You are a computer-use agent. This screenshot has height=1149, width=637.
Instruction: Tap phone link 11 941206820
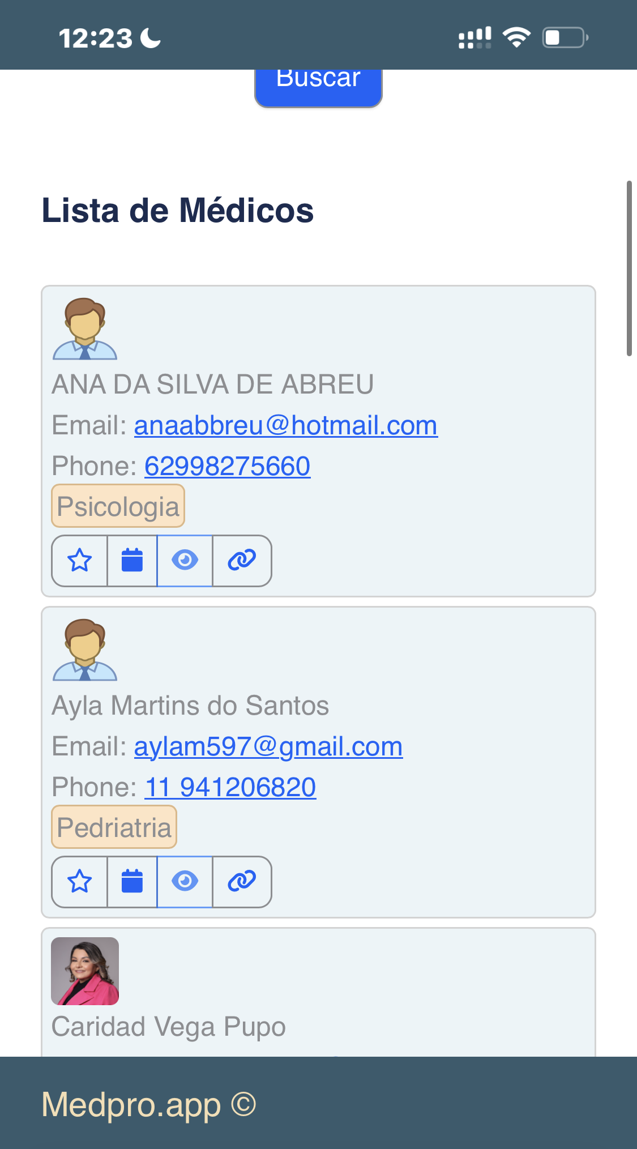pyautogui.click(x=230, y=787)
